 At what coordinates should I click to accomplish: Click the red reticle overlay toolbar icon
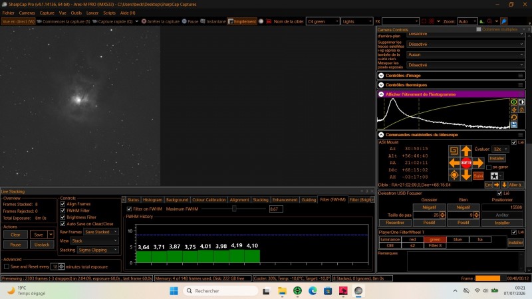[x=432, y=21]
